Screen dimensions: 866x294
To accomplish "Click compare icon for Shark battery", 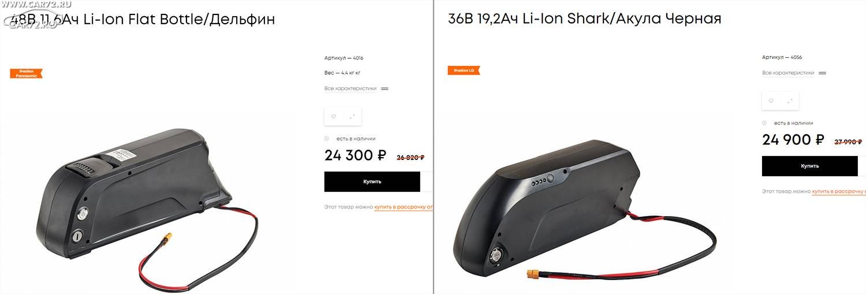I will tap(789, 101).
